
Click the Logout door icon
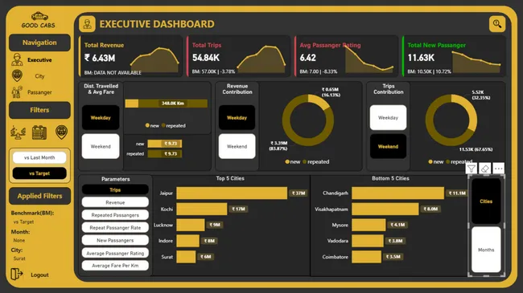(x=16, y=275)
